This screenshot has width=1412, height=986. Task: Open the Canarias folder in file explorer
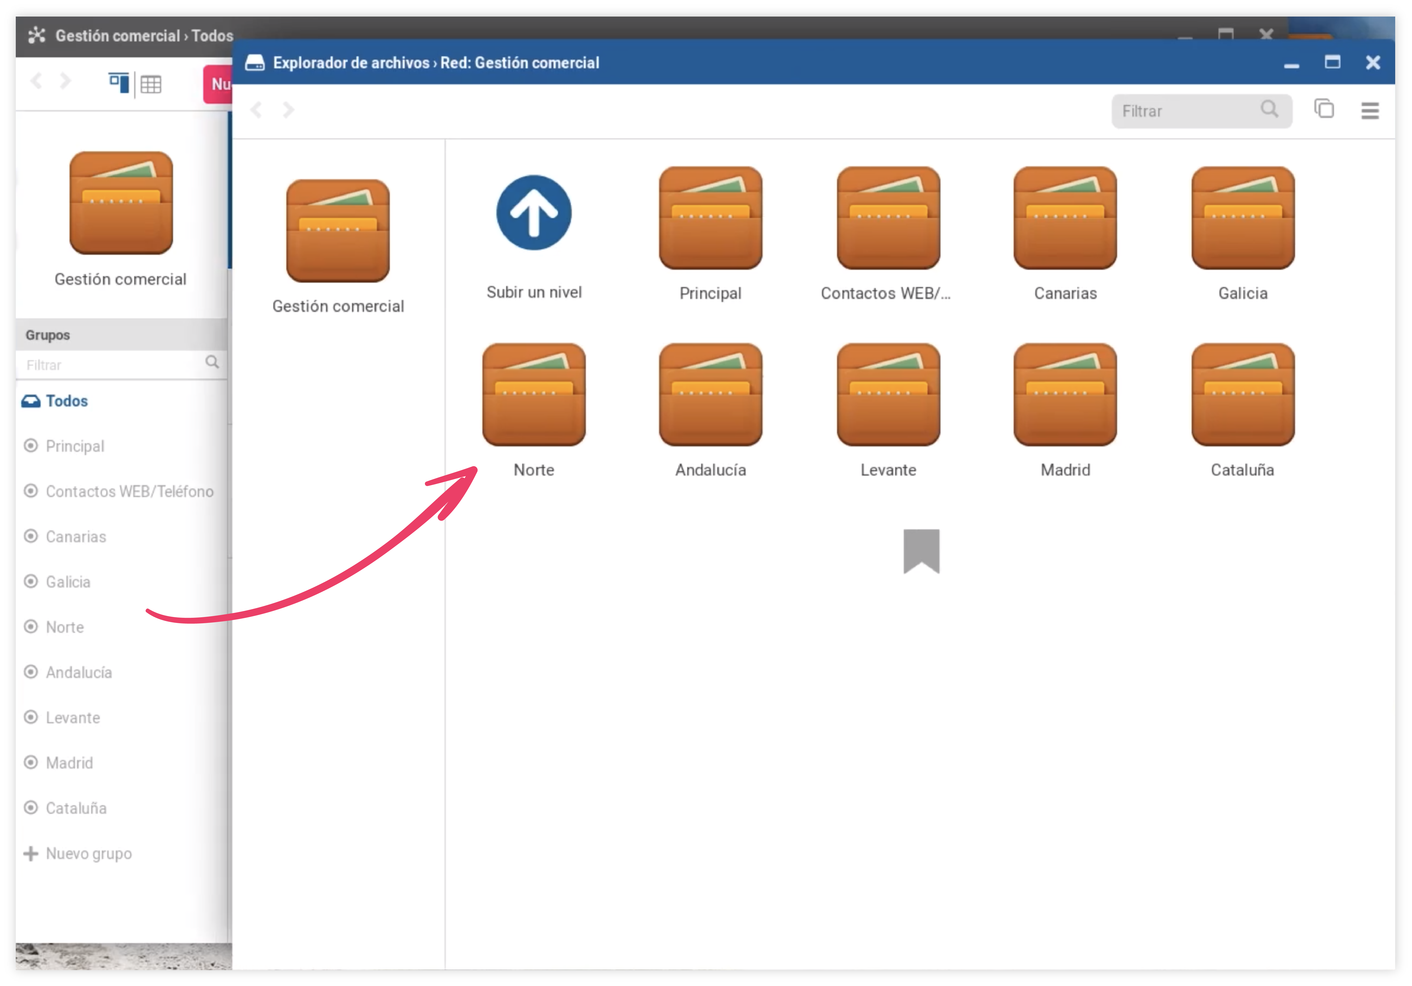click(1065, 218)
